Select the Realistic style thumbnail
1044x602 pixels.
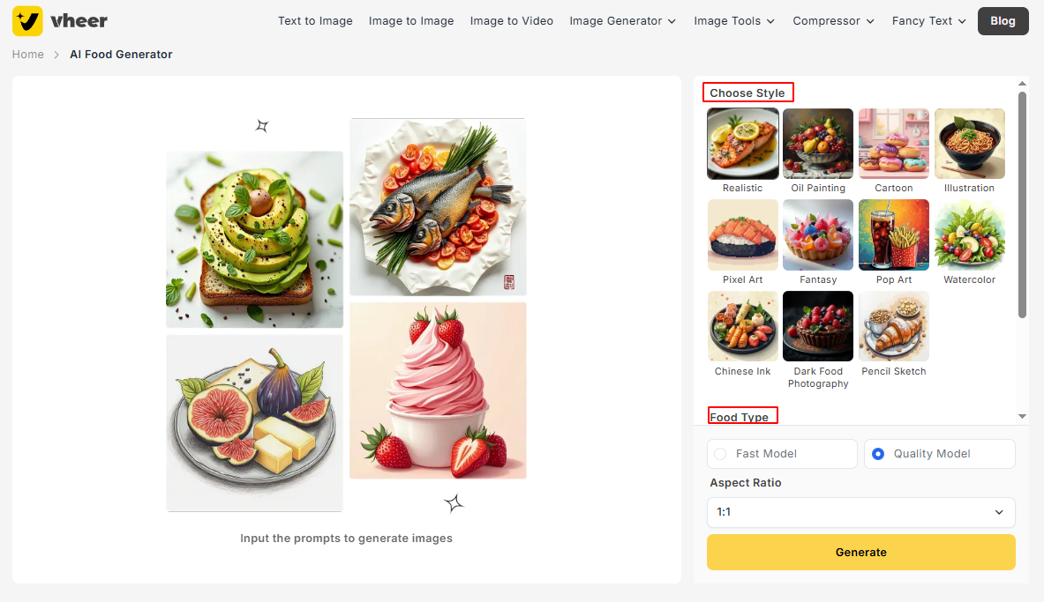pyautogui.click(x=742, y=144)
